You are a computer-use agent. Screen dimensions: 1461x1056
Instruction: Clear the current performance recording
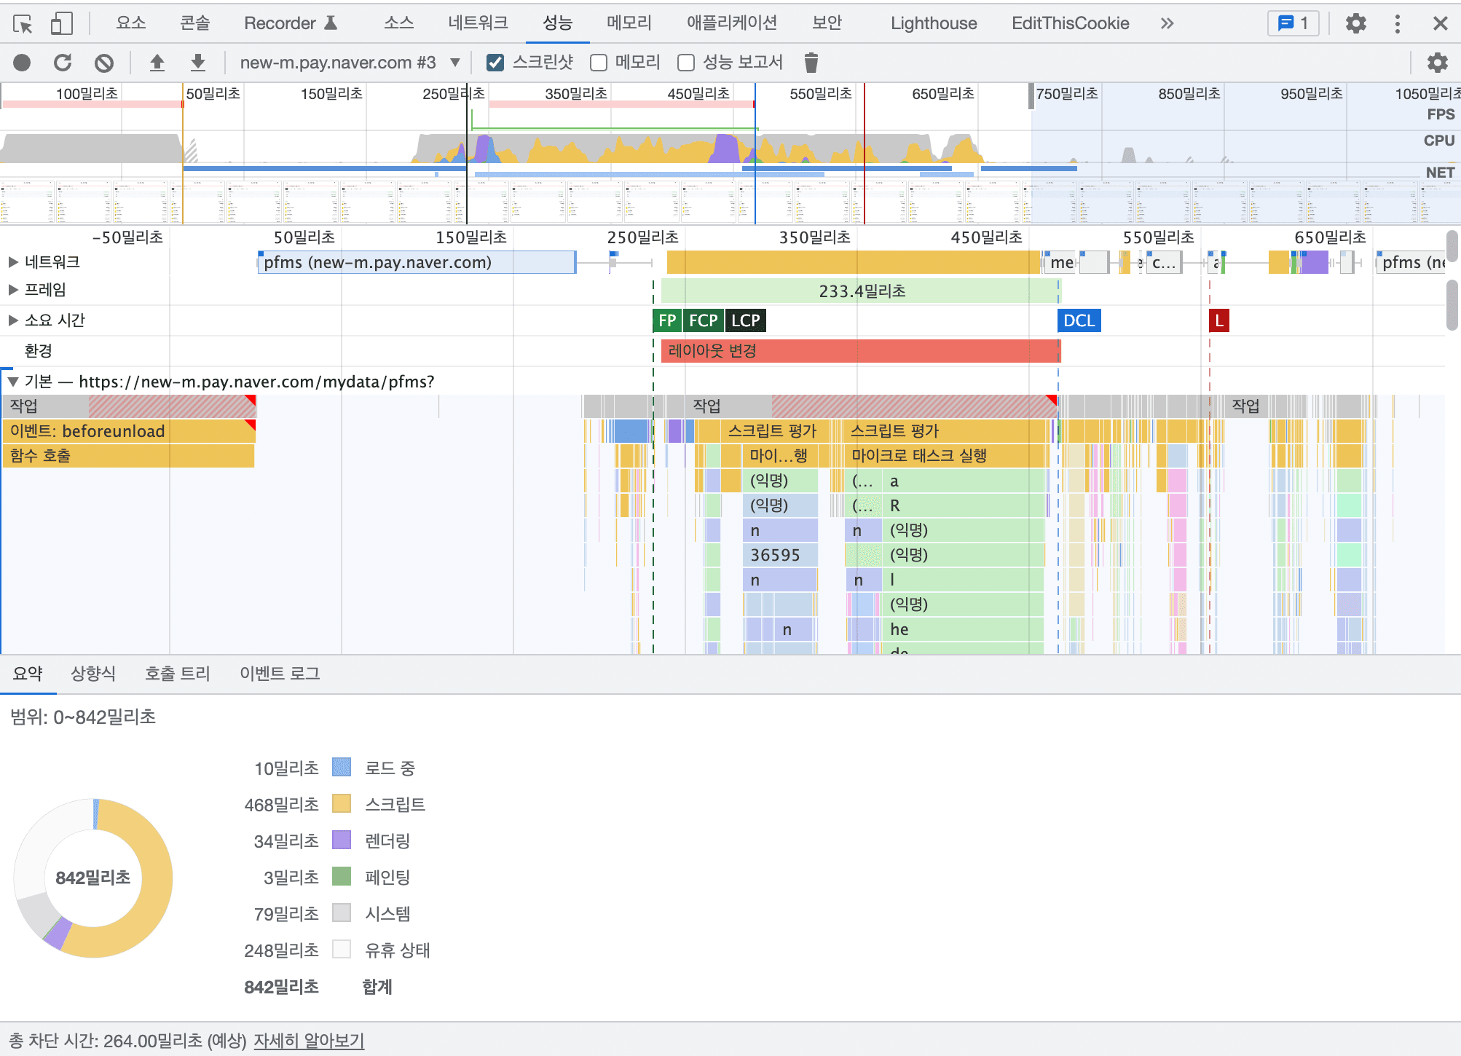[x=104, y=62]
